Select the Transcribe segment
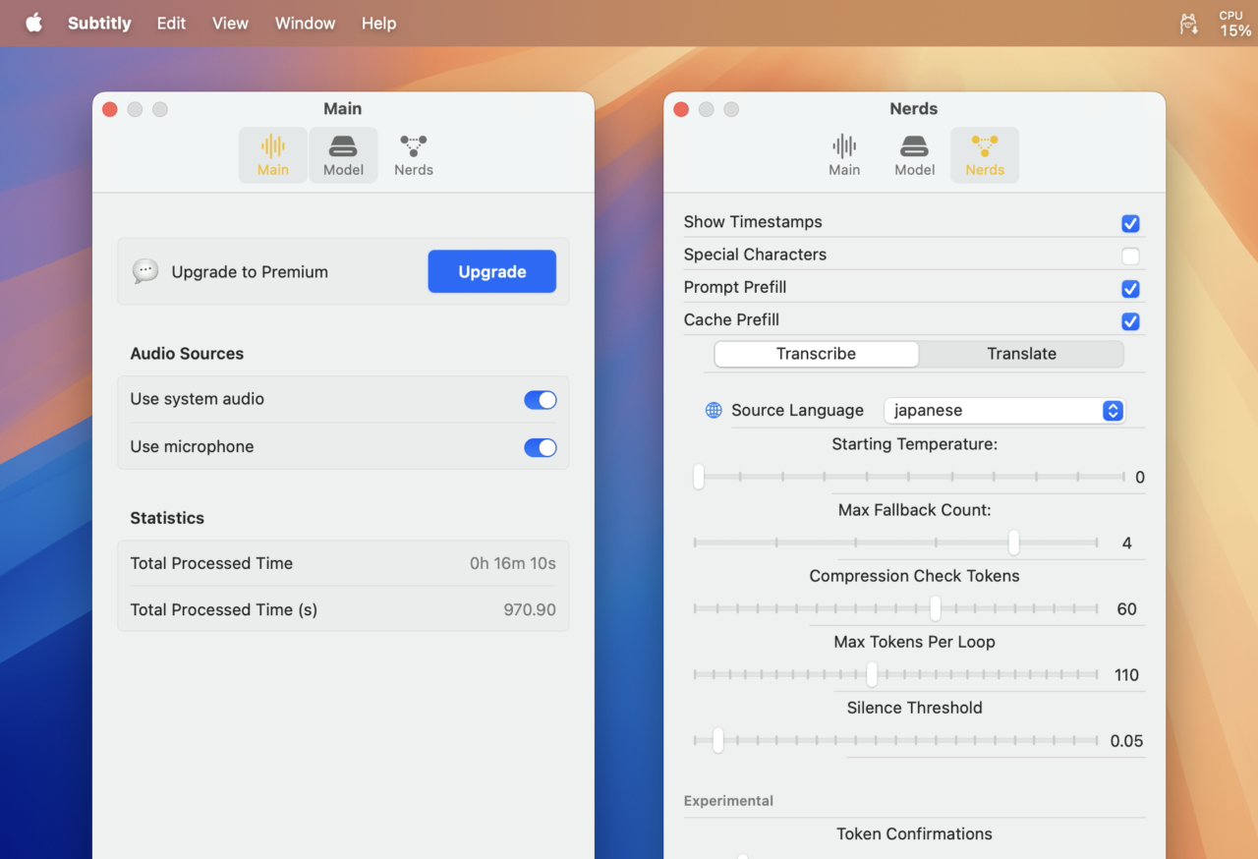1258x859 pixels. click(817, 354)
